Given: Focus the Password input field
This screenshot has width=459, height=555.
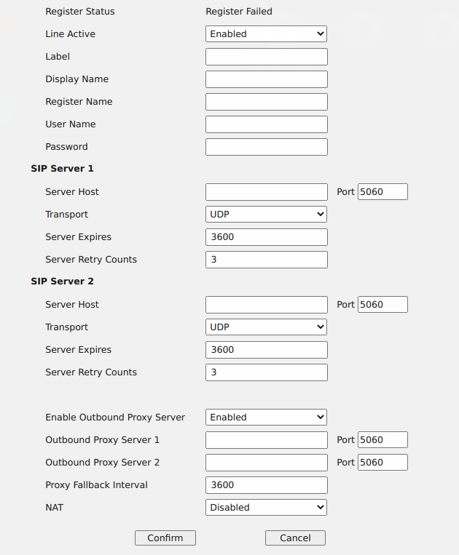Looking at the screenshot, I should pyautogui.click(x=266, y=147).
